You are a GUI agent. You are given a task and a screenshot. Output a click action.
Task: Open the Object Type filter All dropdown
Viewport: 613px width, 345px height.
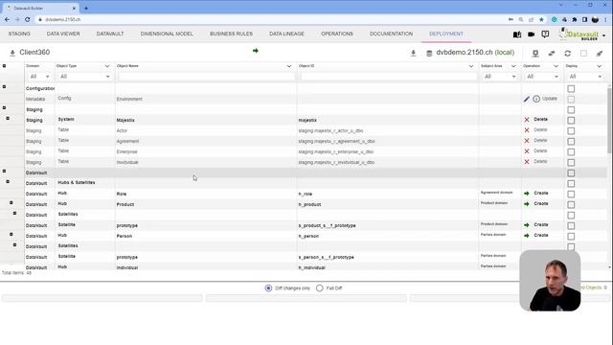(84, 77)
